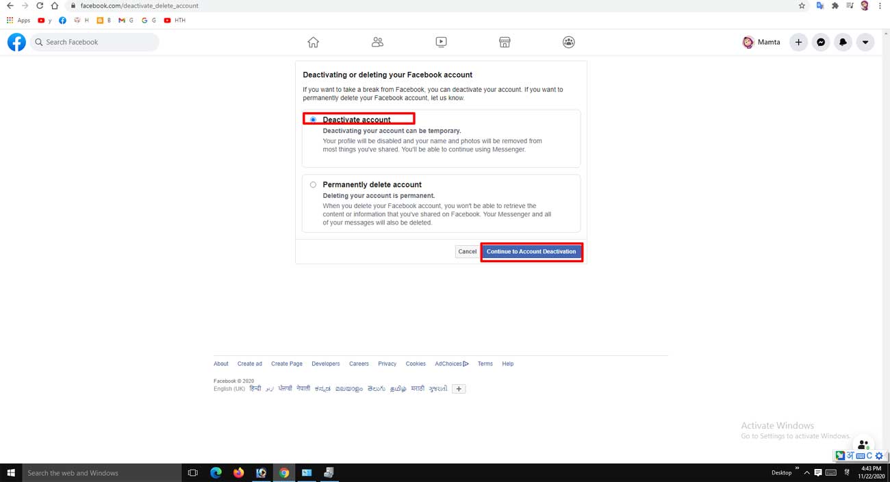The height and width of the screenshot is (482, 890).
Task: Expand Desktop toolbar chevron in taskbar
Action: tap(796, 469)
